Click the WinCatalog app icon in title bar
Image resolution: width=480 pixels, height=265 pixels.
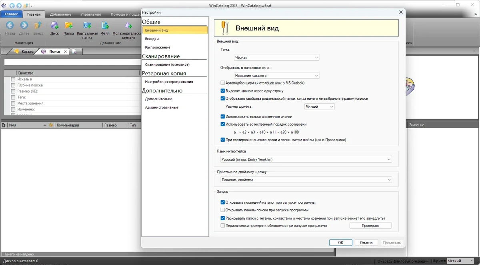point(4,6)
